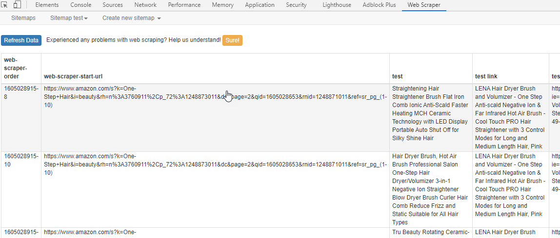Image resolution: width=560 pixels, height=238 pixels.
Task: Click the Tru Beauty Rotating Ceramic cell
Action: pyautogui.click(x=431, y=233)
